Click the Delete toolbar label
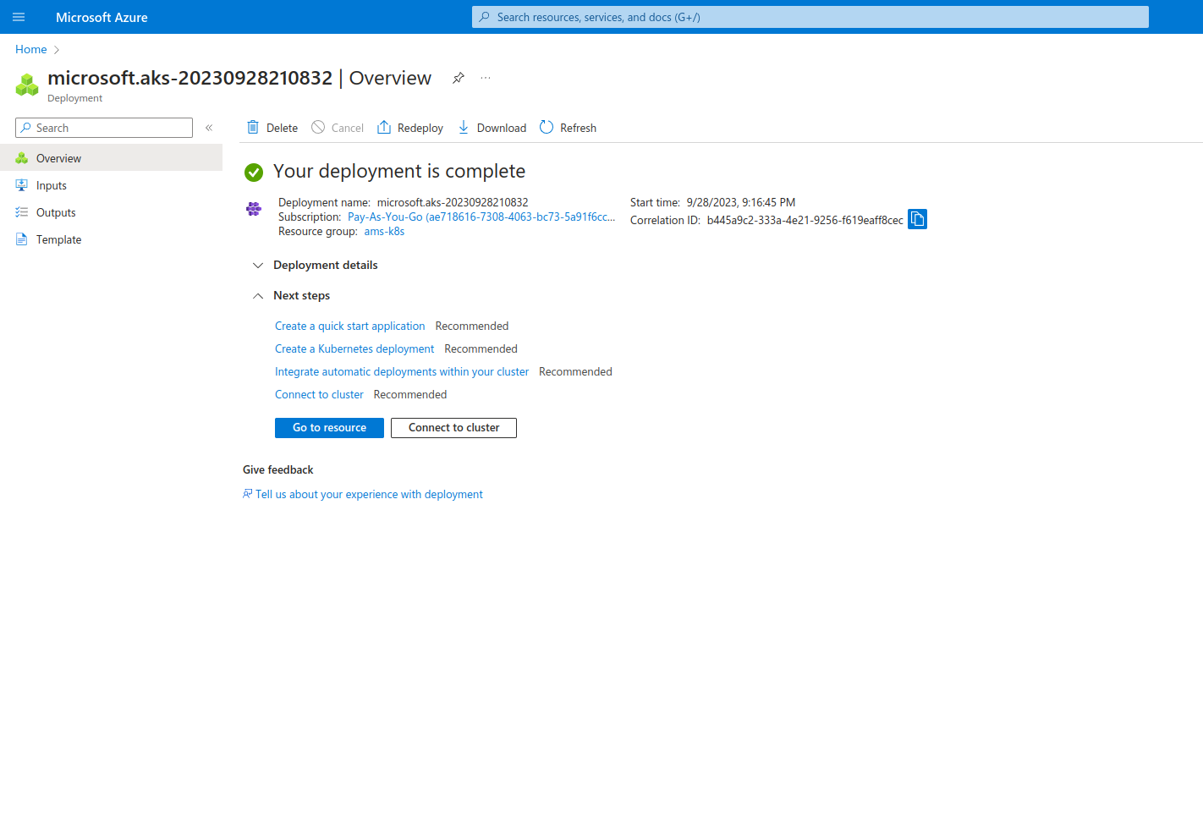The width and height of the screenshot is (1203, 823). 282,128
